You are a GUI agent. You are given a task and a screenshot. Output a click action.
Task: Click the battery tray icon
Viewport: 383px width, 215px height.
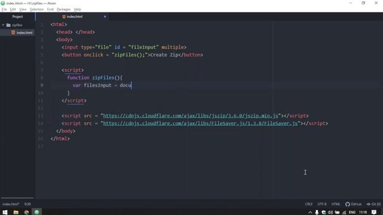[338, 213]
